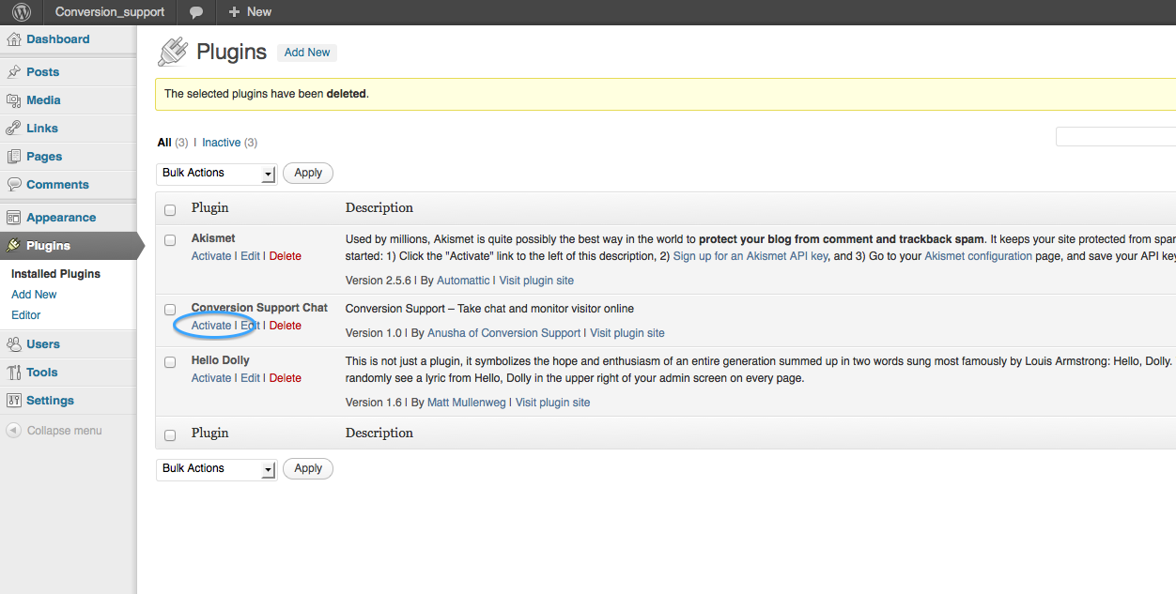Open the Settings menu item
Viewport: 1176px width, 594px height.
51,401
